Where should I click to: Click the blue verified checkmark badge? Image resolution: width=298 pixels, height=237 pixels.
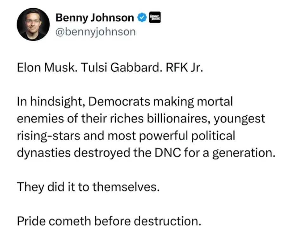click(x=142, y=17)
